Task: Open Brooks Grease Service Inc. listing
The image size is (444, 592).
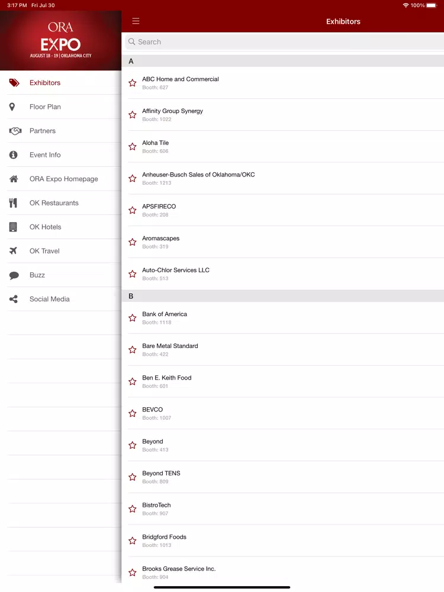Action: pos(283,572)
